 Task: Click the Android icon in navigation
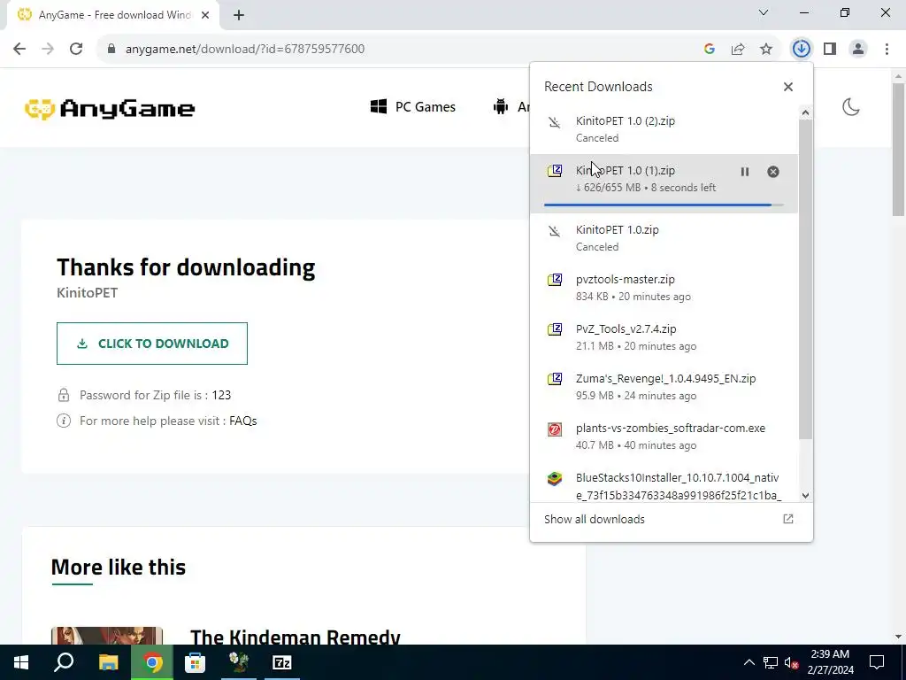click(x=501, y=106)
